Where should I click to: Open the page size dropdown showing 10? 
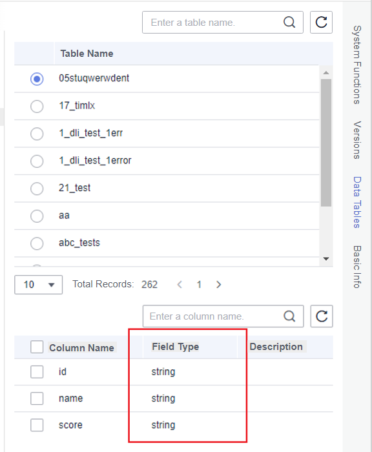pyautogui.click(x=38, y=285)
